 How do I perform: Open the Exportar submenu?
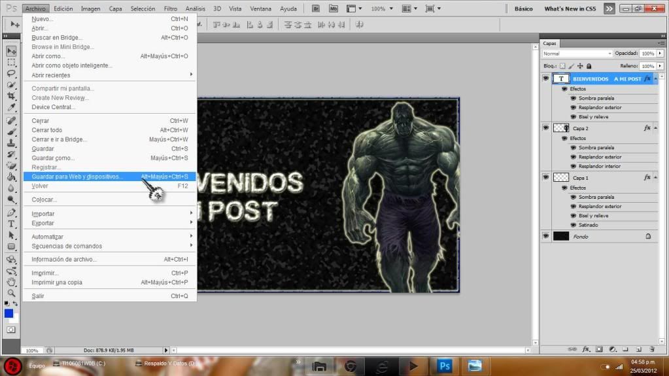pyautogui.click(x=110, y=223)
